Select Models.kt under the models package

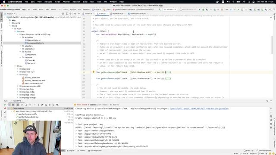31,55
